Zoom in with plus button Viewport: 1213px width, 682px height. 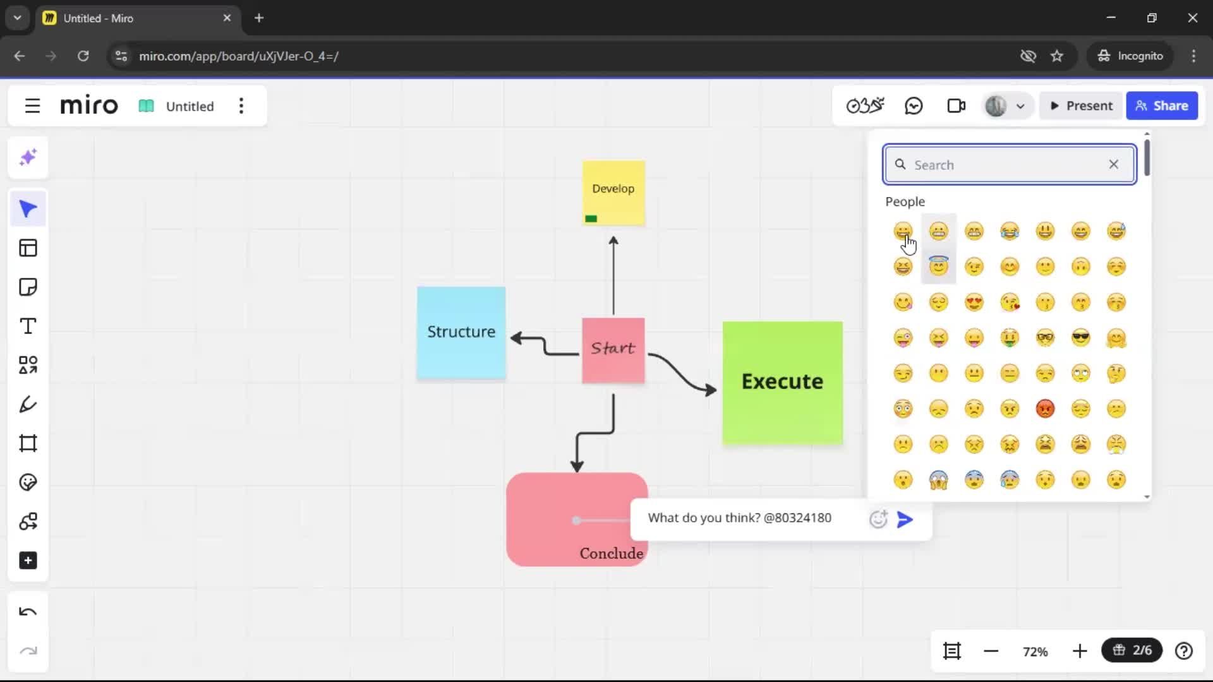point(1080,651)
